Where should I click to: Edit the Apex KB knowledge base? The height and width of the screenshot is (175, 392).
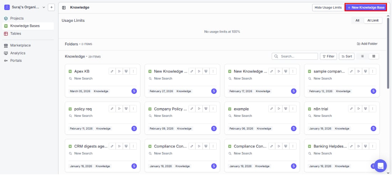tap(112, 71)
